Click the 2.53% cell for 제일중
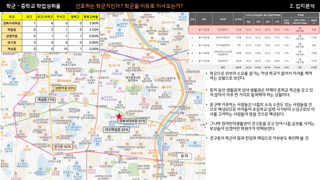 (91, 29)
